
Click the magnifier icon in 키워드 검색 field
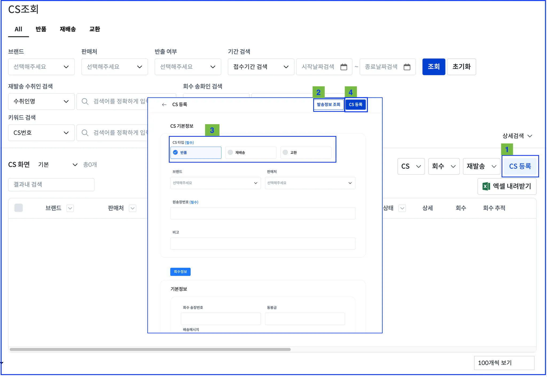pyautogui.click(x=85, y=133)
